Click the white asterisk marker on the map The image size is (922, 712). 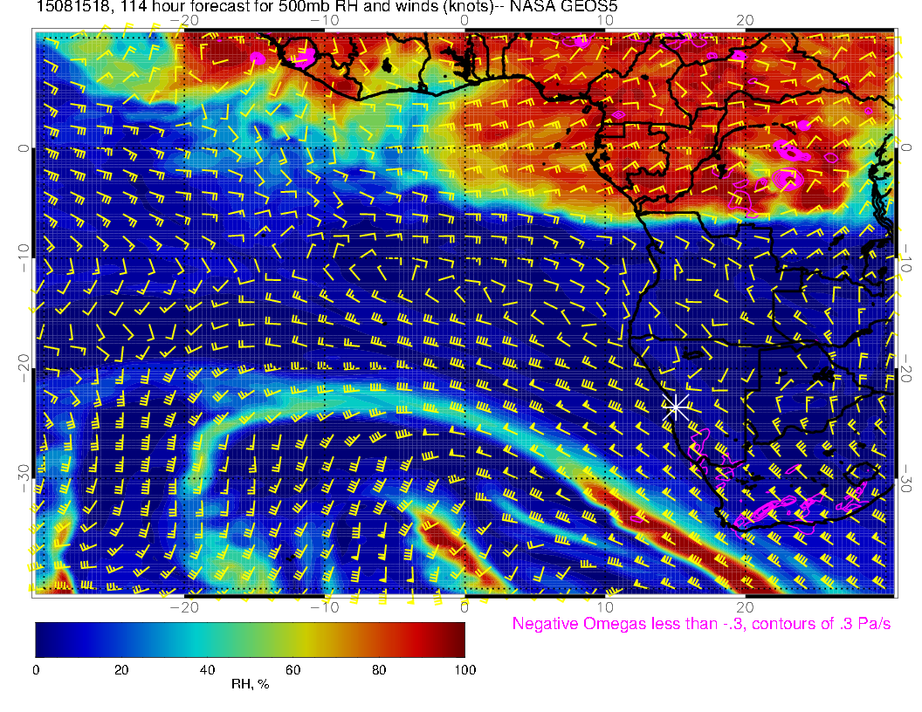(675, 406)
